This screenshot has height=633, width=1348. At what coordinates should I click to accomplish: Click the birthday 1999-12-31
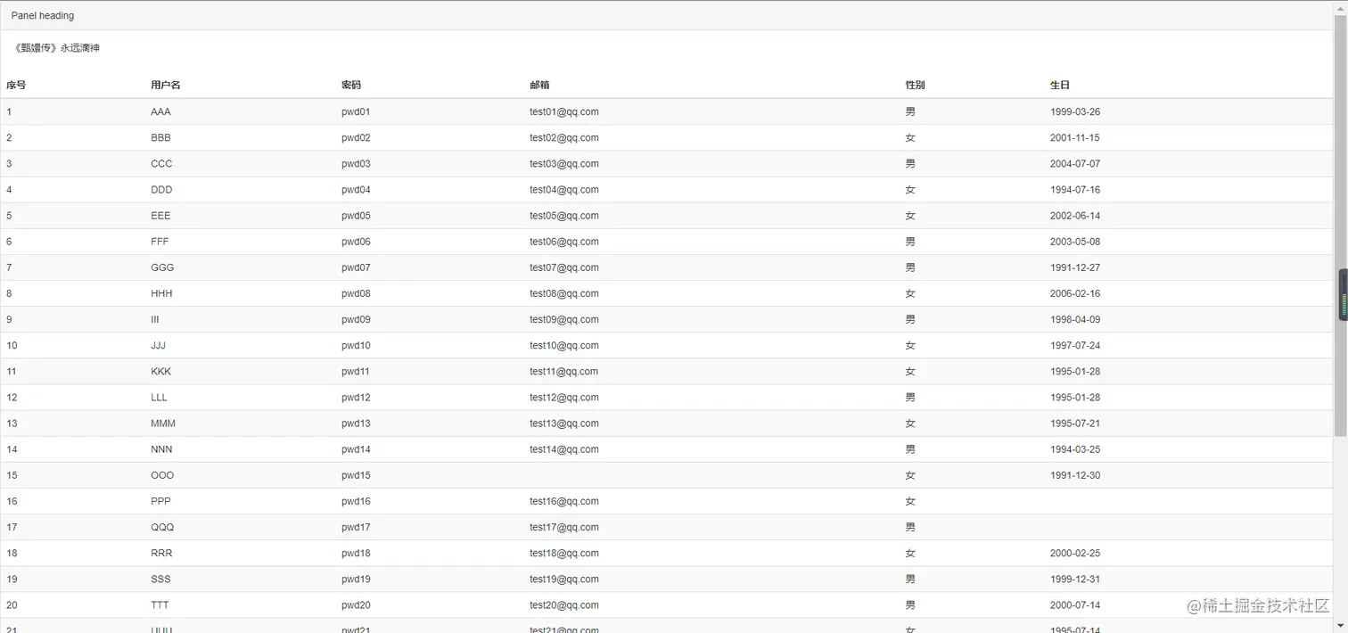1074,580
